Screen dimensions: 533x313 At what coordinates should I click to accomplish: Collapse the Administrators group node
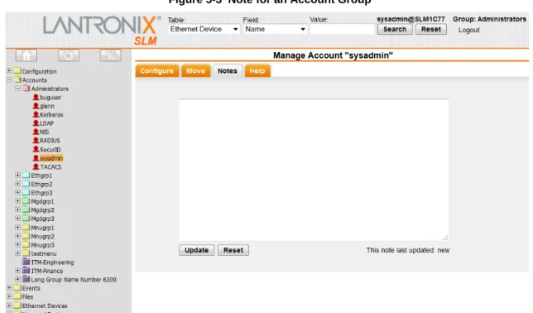point(17,89)
